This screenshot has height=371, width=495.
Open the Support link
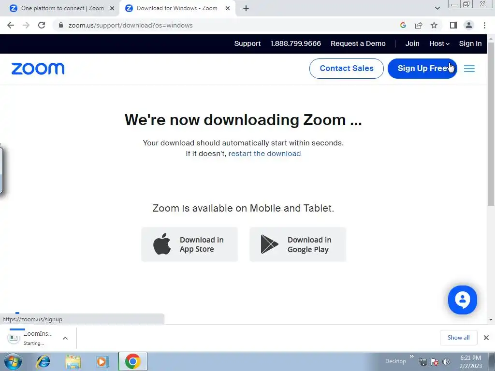pyautogui.click(x=247, y=43)
